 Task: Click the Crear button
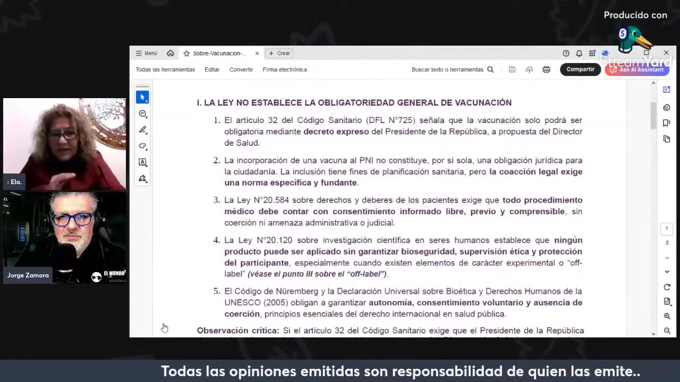coord(279,53)
